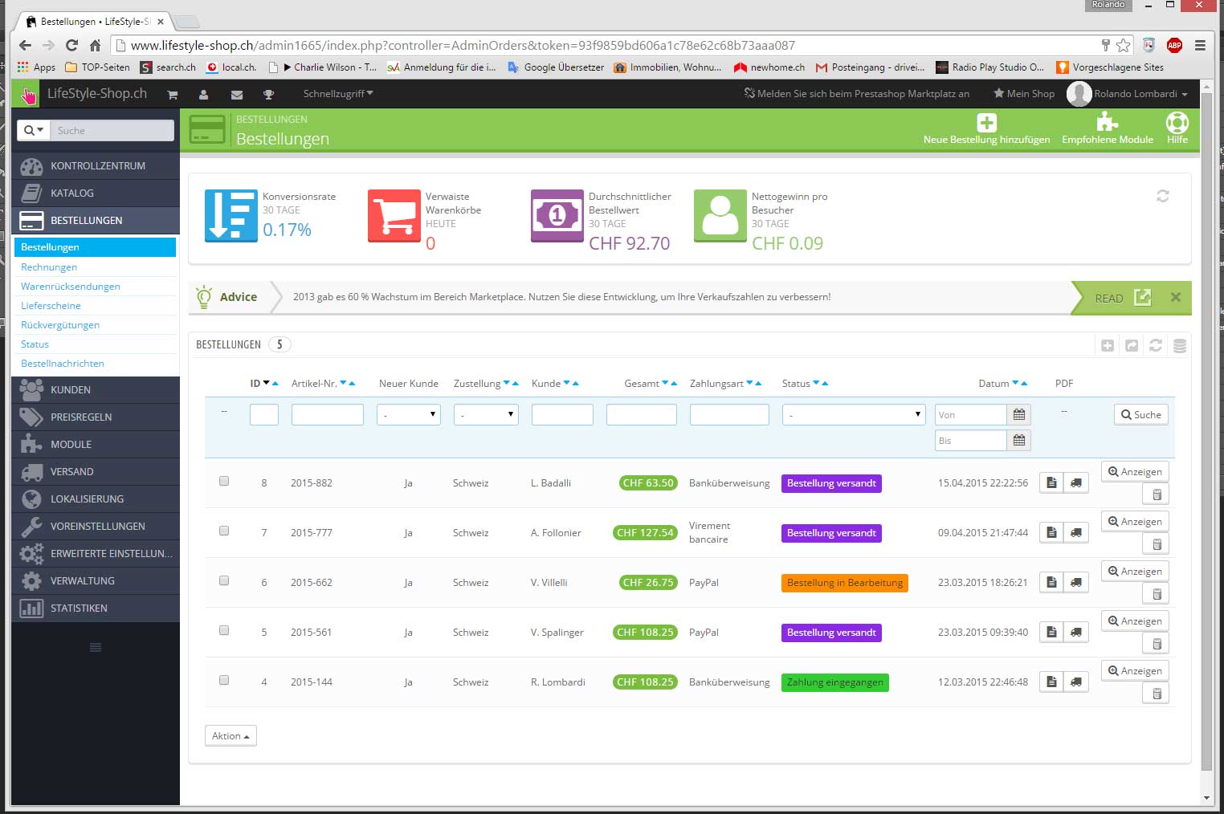This screenshot has width=1224, height=814.
Task: Collapse the sidebar menu with the bars icon
Action: coord(96,647)
